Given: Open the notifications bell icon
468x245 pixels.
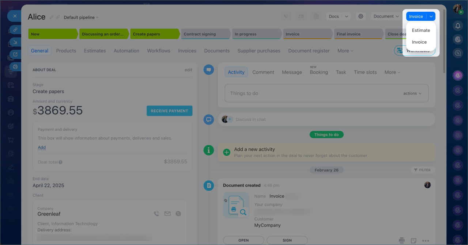Looking at the screenshot, I should [458, 26].
